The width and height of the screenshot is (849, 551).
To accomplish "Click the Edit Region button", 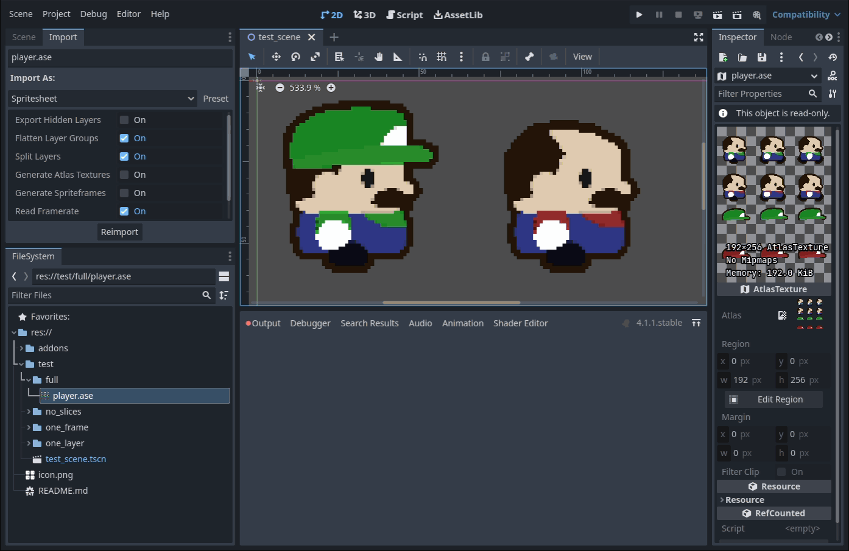I will pos(773,399).
